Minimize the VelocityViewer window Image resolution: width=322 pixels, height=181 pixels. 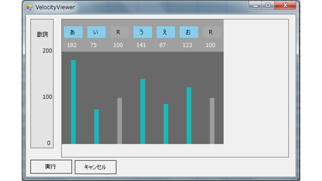coord(256,6)
